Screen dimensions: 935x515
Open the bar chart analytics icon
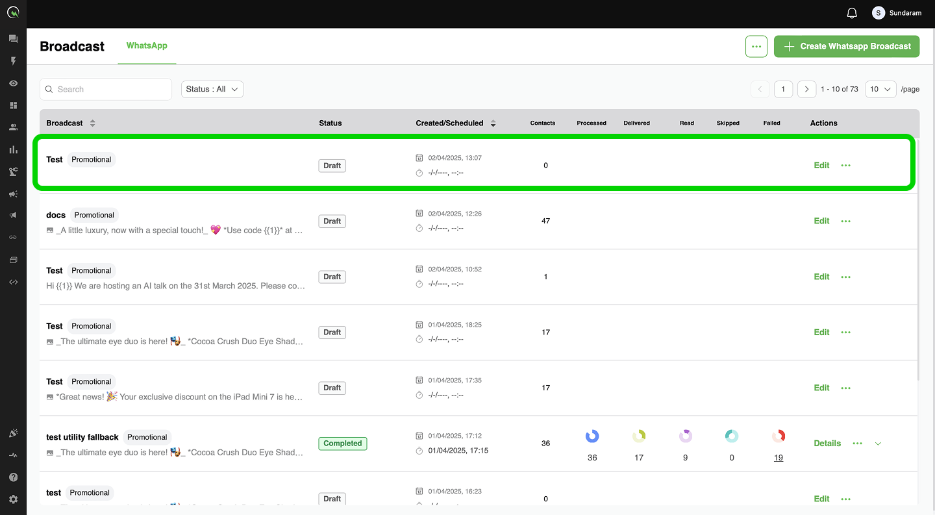point(13,149)
